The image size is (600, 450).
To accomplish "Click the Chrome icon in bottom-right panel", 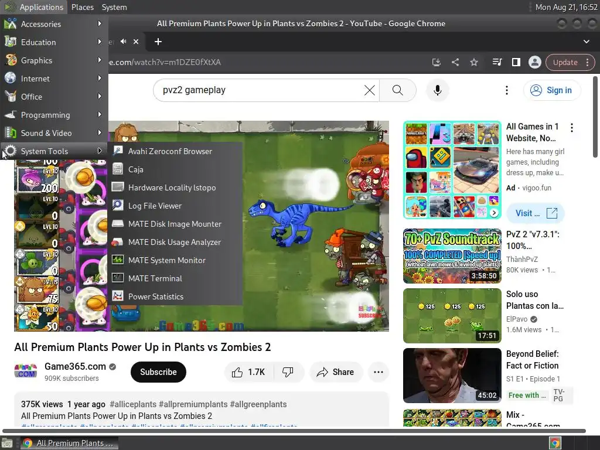I will (x=555, y=443).
